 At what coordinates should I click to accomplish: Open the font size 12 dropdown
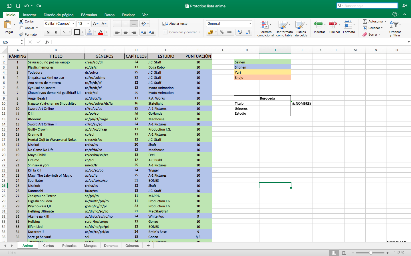tap(88, 24)
